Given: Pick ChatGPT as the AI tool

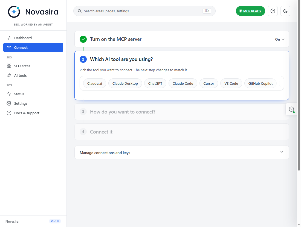Looking at the screenshot, I should pyautogui.click(x=155, y=84).
